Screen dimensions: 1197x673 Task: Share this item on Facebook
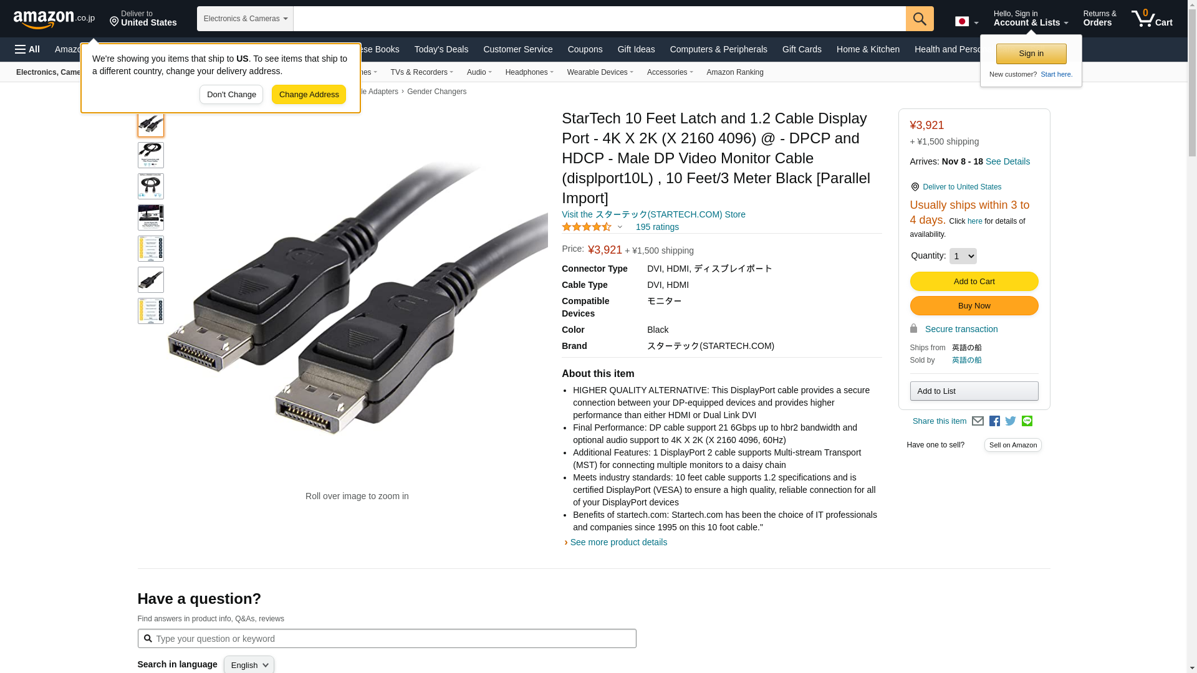(x=994, y=421)
